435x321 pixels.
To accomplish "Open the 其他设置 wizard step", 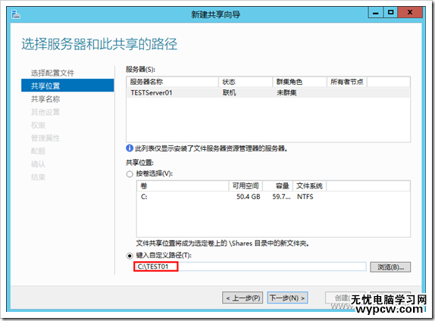I will (x=45, y=112).
